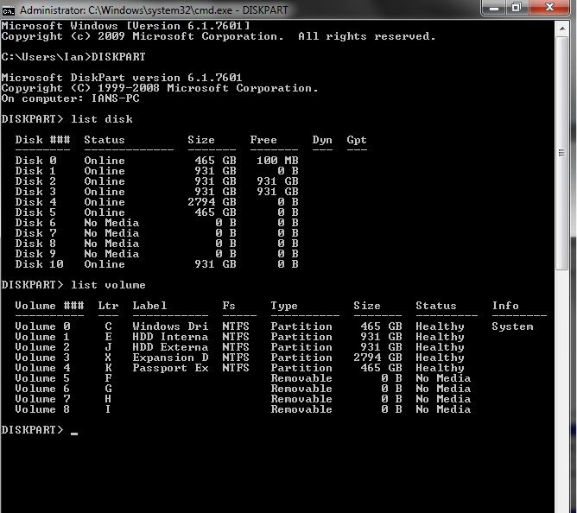Click the 'Free' column header in disk list
577x513 pixels.
pyautogui.click(x=263, y=140)
